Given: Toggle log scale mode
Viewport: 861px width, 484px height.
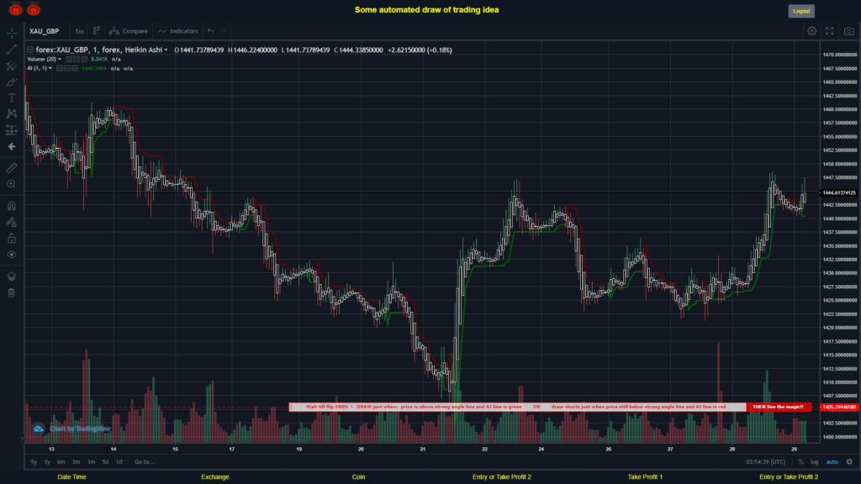Looking at the screenshot, I should pos(814,462).
